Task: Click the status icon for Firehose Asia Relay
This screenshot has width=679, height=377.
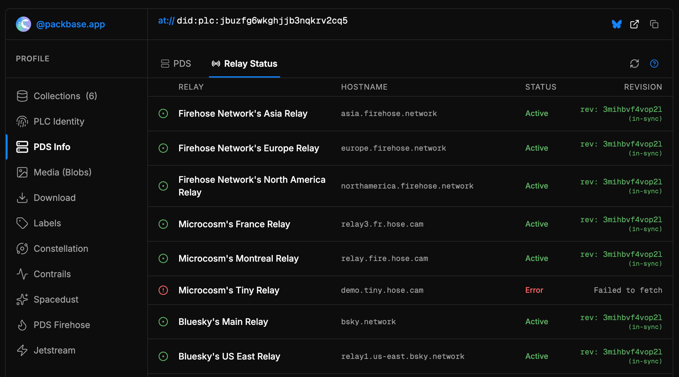Action: [163, 113]
